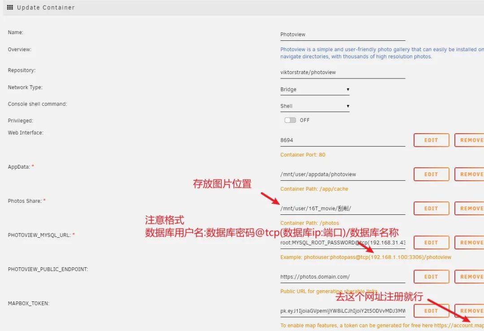Edit the MAPBOX_TOKEN value
This screenshot has width=484, height=331.
click(431, 310)
